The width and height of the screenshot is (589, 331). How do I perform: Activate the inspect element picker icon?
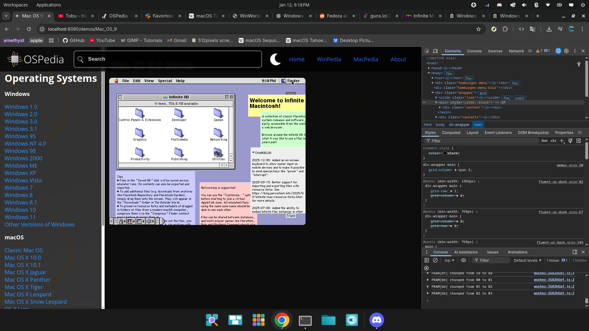[427, 51]
